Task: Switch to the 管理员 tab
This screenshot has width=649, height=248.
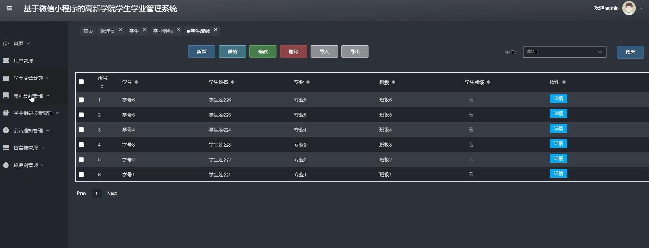Action: (108, 31)
